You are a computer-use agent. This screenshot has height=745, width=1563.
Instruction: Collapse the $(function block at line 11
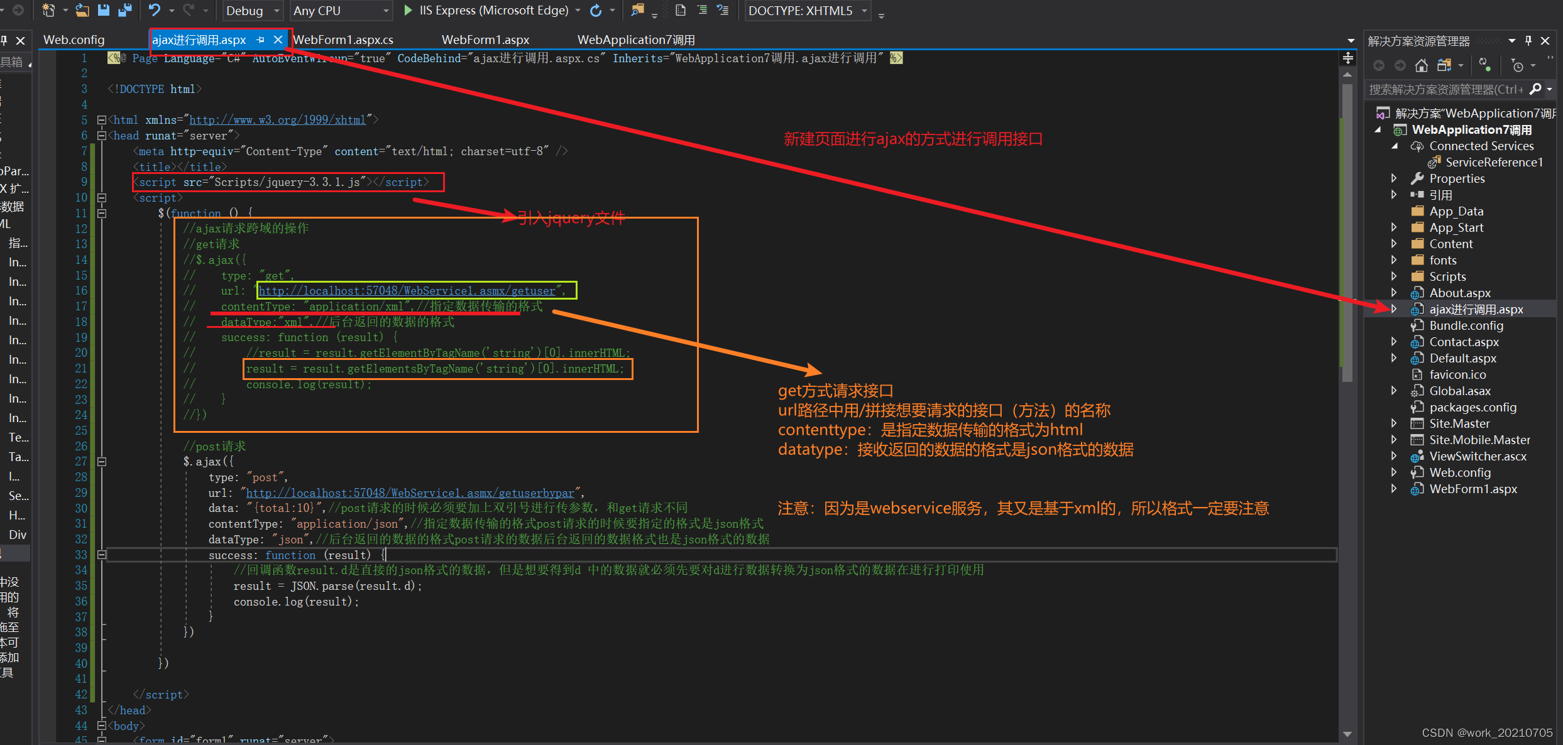102,213
